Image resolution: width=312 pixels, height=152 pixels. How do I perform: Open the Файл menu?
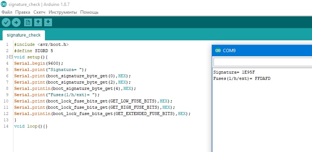pos(7,12)
